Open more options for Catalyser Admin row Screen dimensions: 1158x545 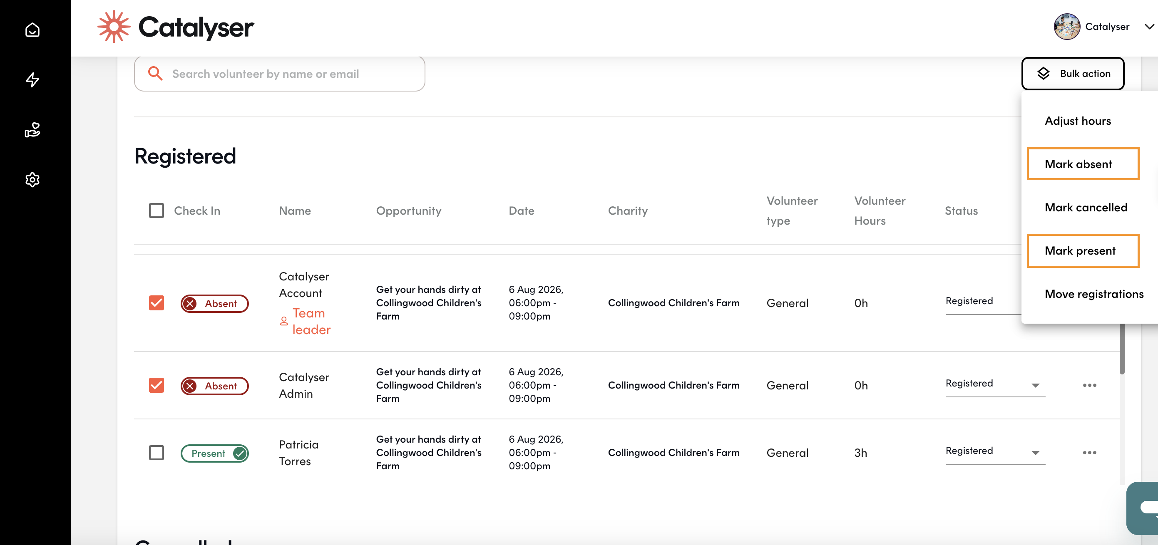[1089, 385]
